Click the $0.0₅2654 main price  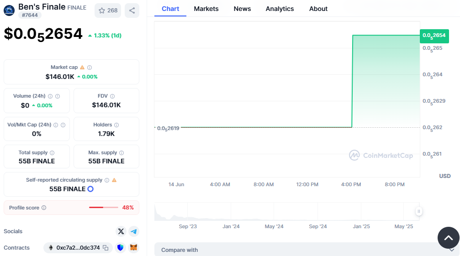pyautogui.click(x=43, y=34)
